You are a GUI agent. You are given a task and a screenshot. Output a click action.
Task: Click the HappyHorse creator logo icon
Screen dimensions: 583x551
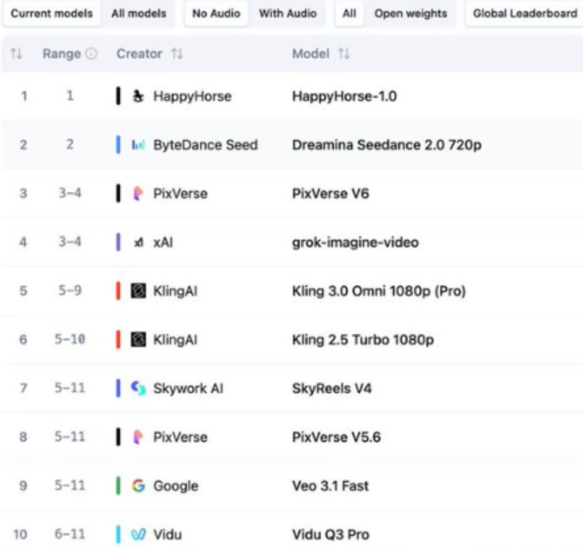point(138,96)
